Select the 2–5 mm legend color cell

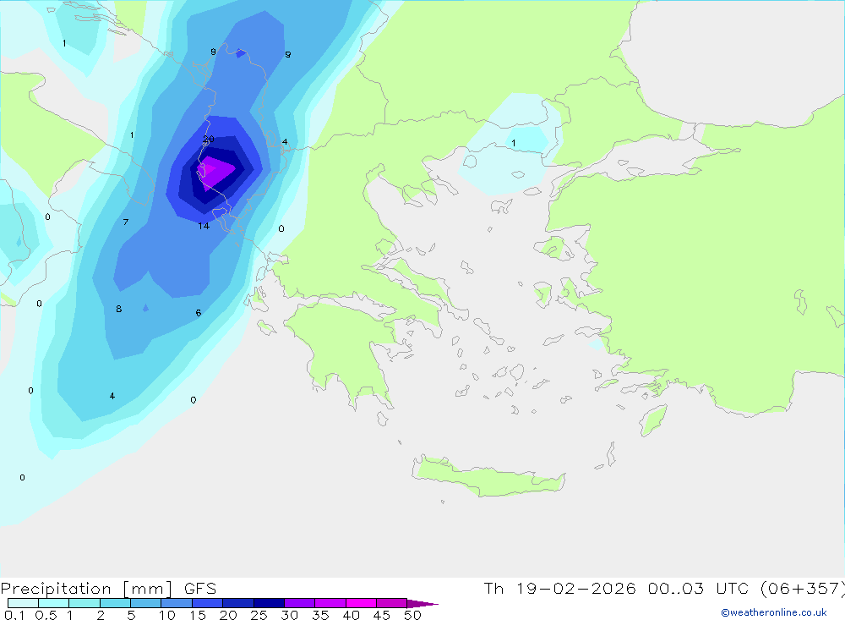pyautogui.click(x=115, y=603)
